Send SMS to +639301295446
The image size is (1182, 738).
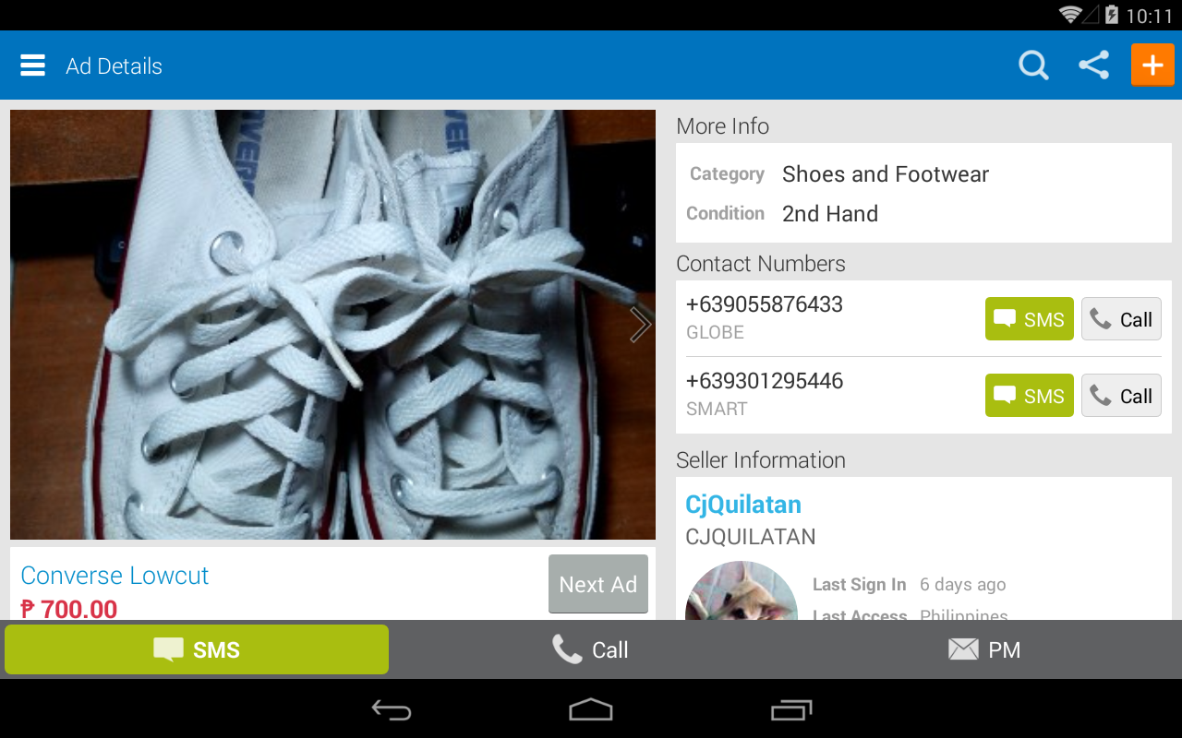[1030, 396]
